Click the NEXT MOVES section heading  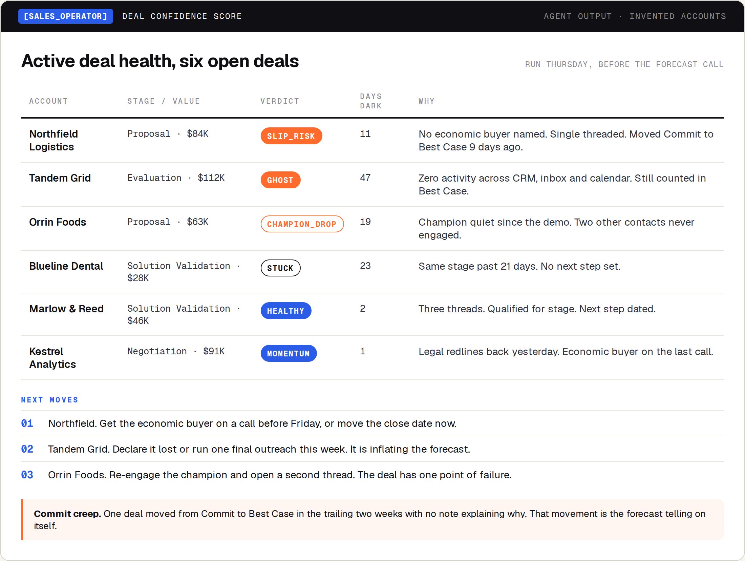[x=50, y=400]
